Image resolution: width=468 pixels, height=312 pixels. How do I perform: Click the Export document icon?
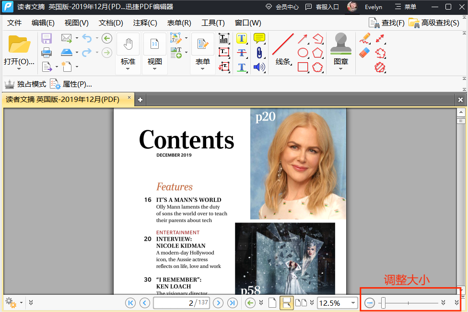[x=47, y=67]
